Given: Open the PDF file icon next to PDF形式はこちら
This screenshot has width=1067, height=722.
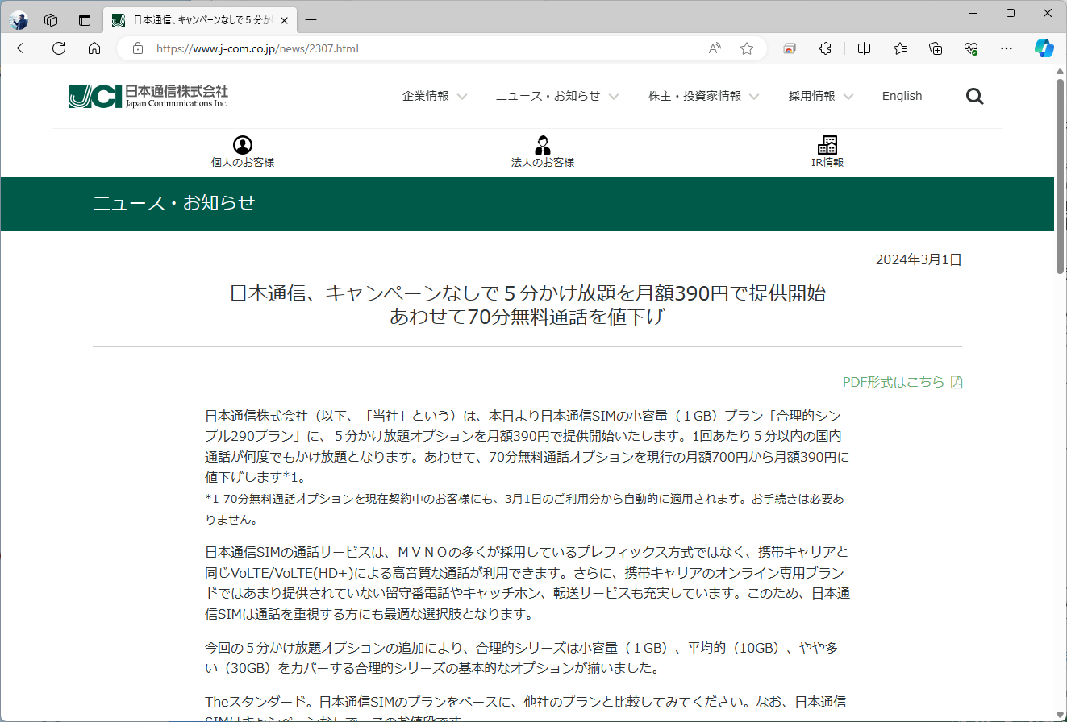Looking at the screenshot, I should pos(957,382).
